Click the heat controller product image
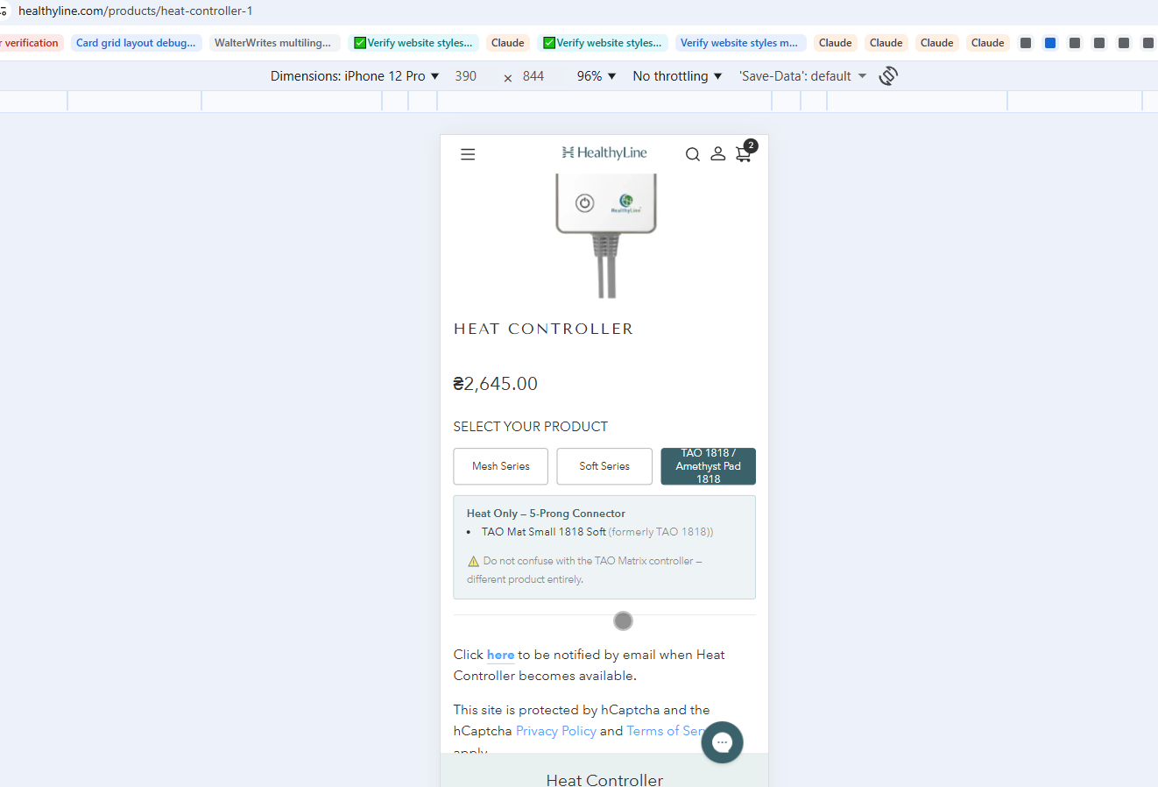The image size is (1158, 787). coord(606,235)
